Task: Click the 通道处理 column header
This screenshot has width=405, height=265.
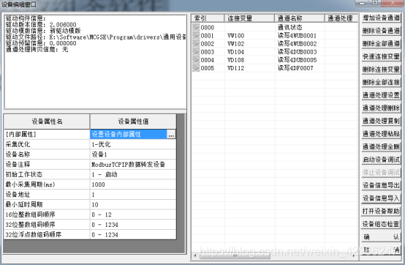Action: coord(341,18)
